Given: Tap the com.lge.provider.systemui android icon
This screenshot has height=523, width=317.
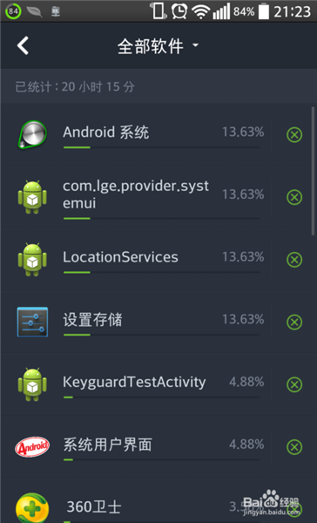Looking at the screenshot, I should [x=32, y=197].
